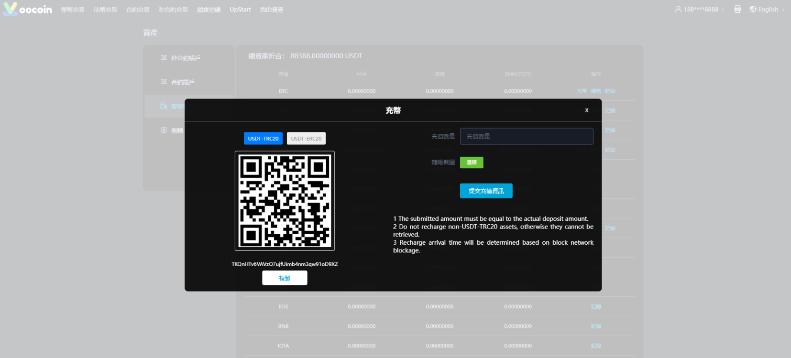Click the 提交充值資訊 submit button
Viewport: 791px width, 358px height.
(x=486, y=191)
